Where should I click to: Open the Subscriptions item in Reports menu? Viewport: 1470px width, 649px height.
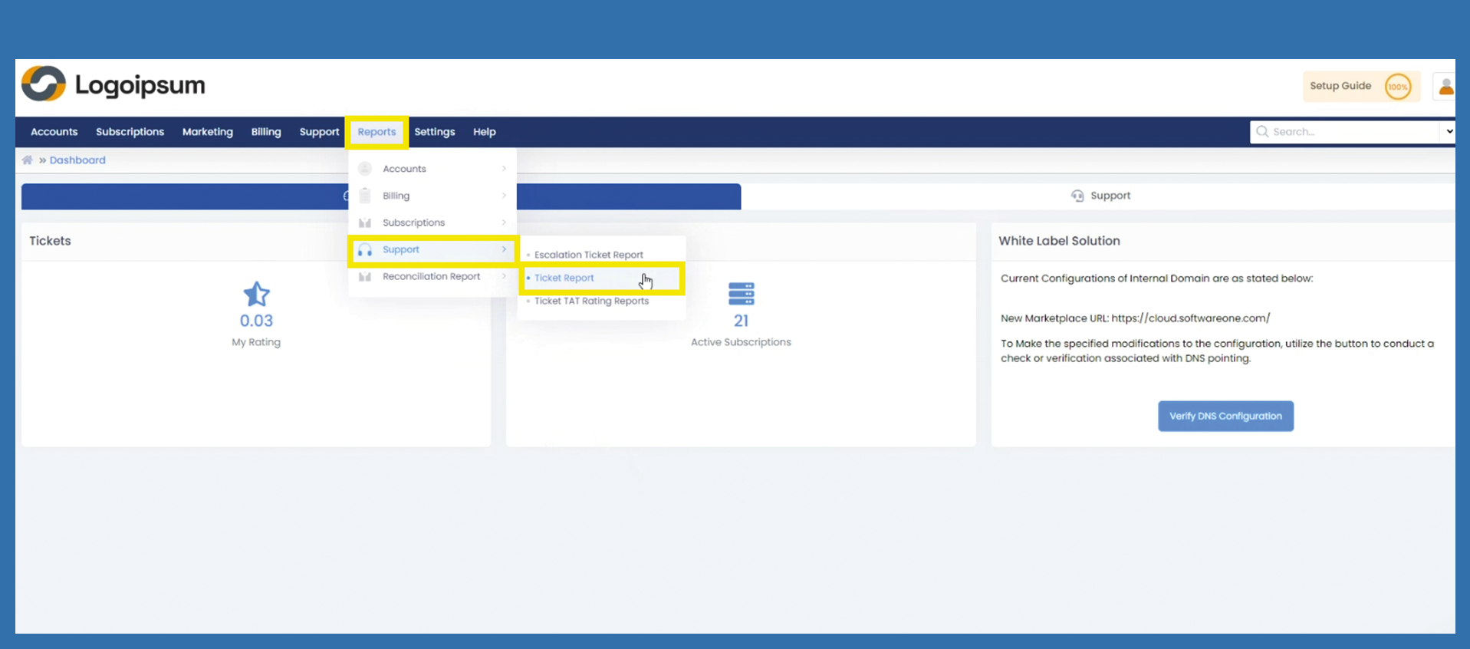(x=413, y=222)
